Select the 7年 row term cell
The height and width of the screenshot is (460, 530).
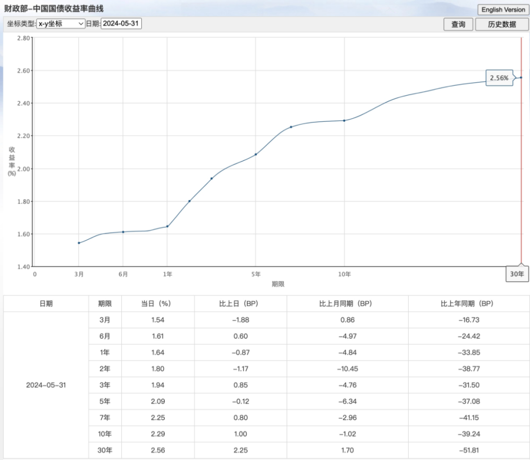tap(105, 417)
